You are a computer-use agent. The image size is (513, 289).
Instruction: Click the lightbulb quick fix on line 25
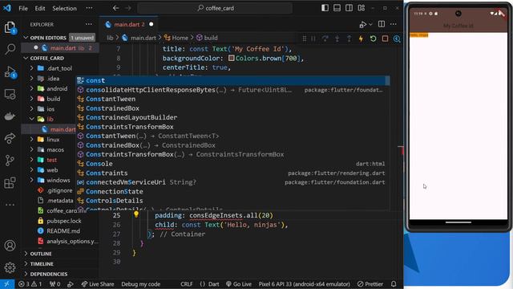tap(136, 214)
